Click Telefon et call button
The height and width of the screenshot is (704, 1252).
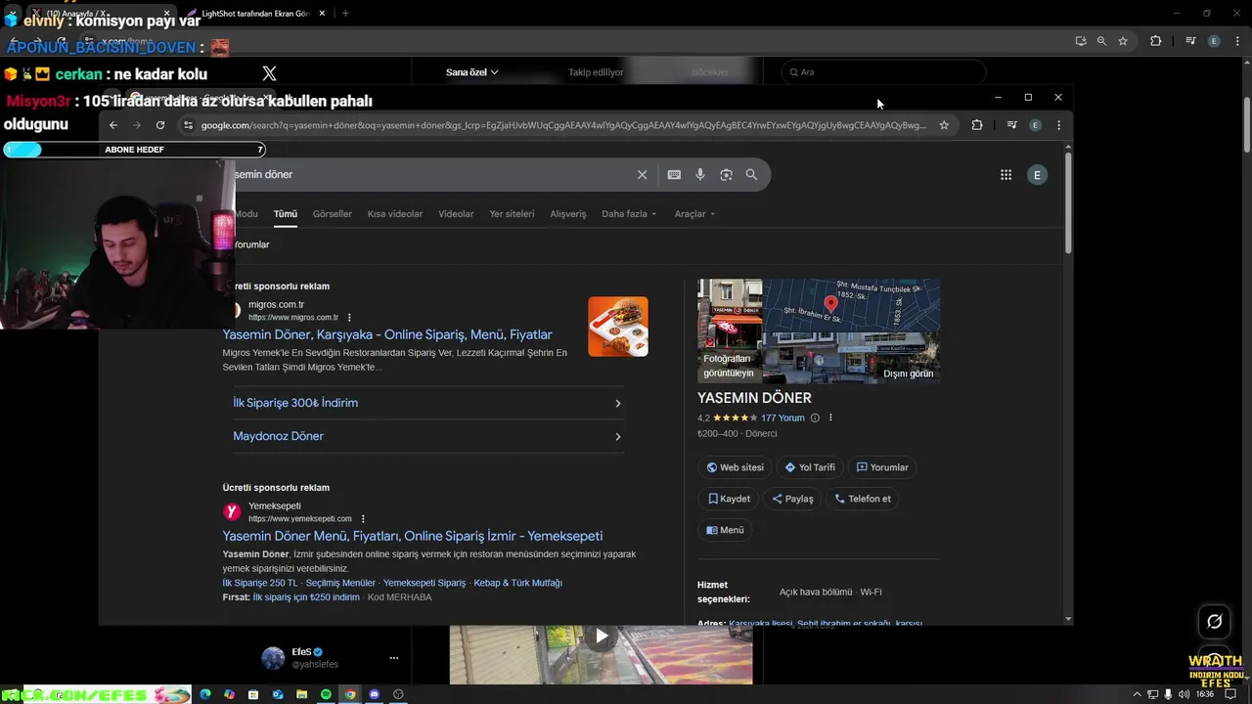(x=863, y=499)
